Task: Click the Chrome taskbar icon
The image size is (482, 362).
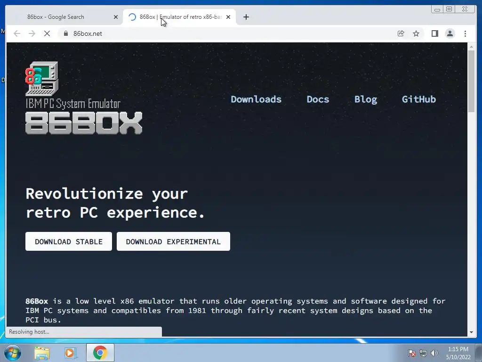Action: point(100,353)
